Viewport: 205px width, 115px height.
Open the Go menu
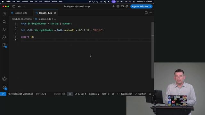(x=36, y=2)
